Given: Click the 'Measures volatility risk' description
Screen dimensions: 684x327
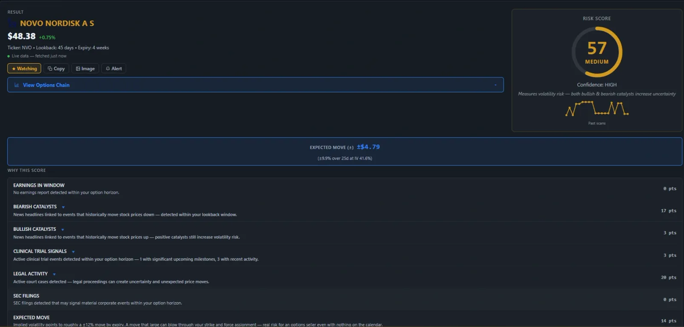Looking at the screenshot, I should pyautogui.click(x=597, y=94).
